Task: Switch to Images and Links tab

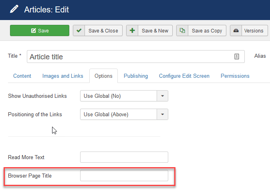Action: tap(62, 76)
